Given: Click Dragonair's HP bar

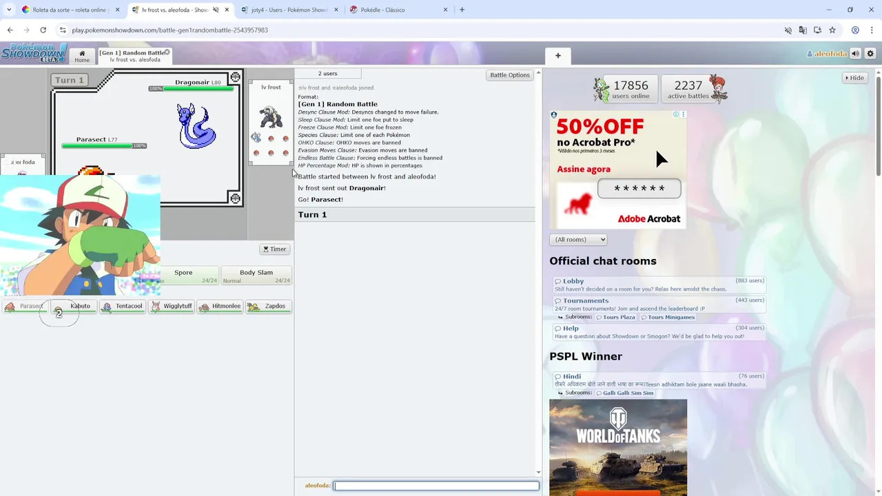Looking at the screenshot, I should 191,89.
